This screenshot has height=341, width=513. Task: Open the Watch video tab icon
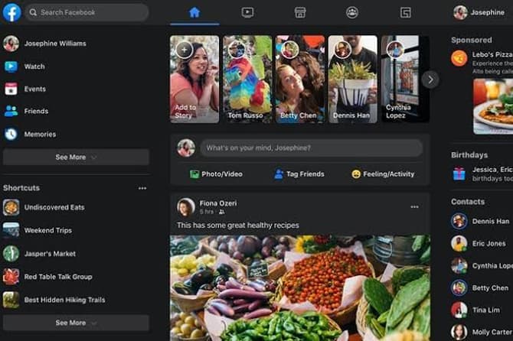click(x=247, y=12)
